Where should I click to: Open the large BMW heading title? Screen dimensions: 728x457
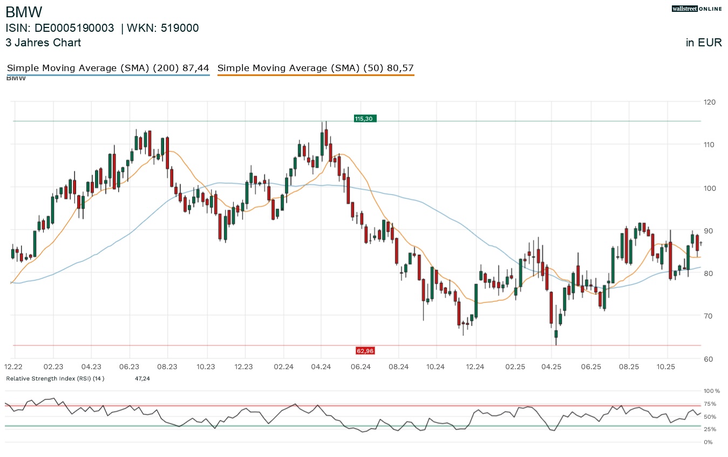point(24,12)
